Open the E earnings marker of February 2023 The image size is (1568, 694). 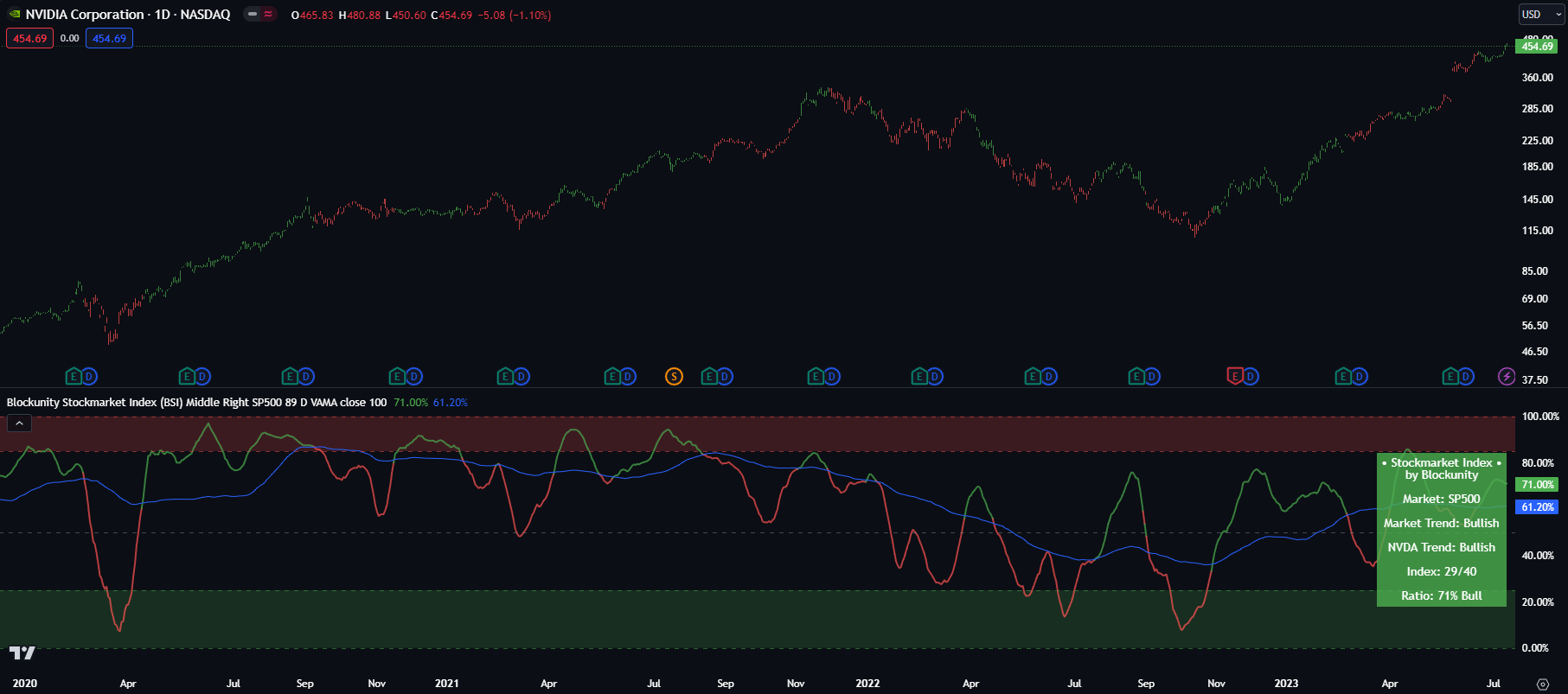pos(1343,376)
